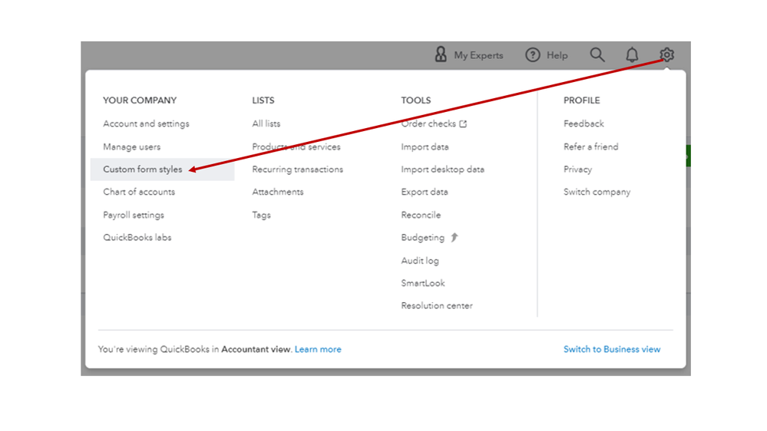Open Account and settings
Screen dimensions: 767x431
[146, 123]
